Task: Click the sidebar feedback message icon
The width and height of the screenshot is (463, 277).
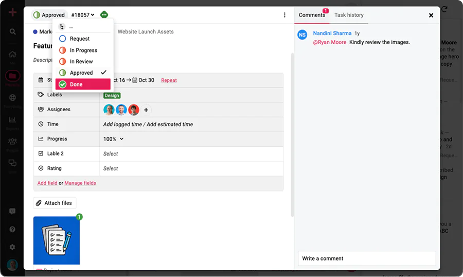Action: point(12,212)
